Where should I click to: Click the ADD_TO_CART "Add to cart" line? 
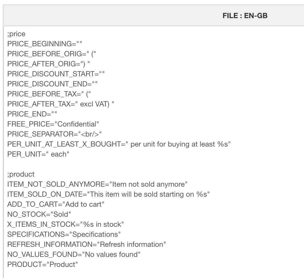point(56,204)
